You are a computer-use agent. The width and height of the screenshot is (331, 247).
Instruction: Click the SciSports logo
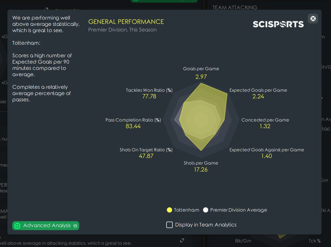[278, 24]
